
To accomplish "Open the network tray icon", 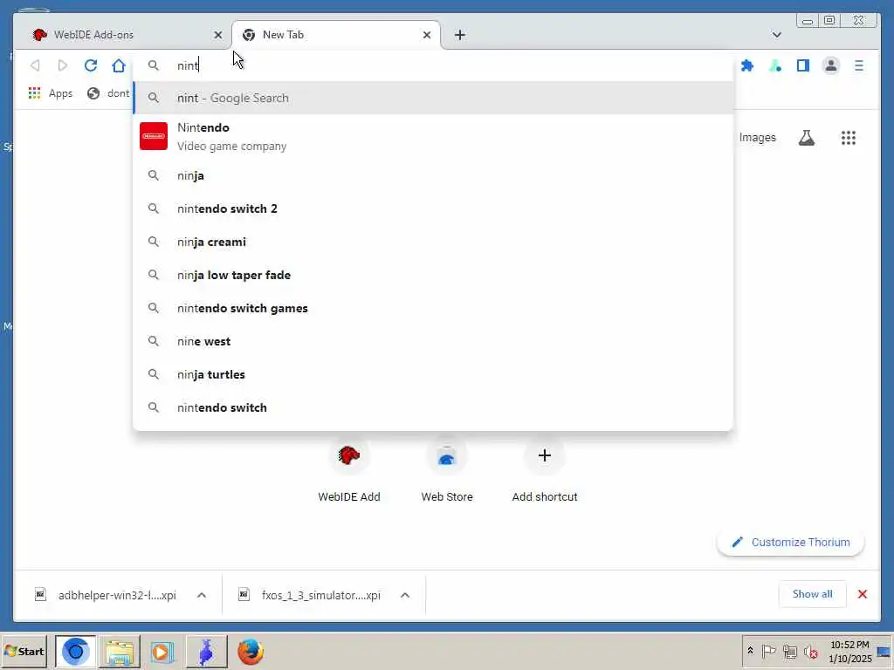I will (789, 651).
